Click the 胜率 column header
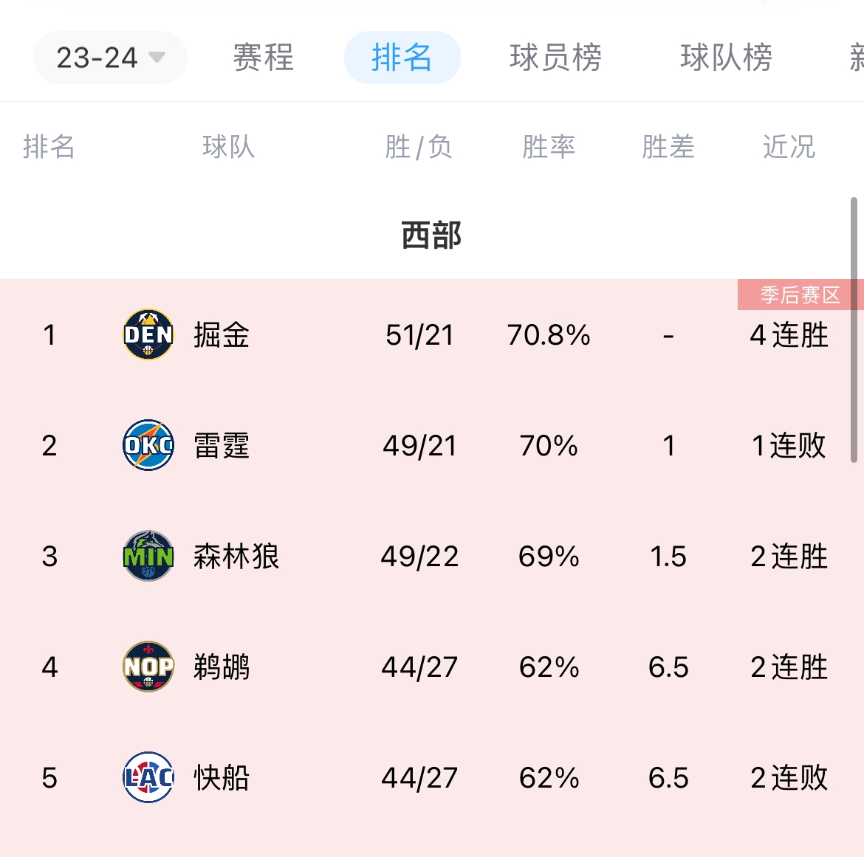864x857 pixels. pos(549,147)
